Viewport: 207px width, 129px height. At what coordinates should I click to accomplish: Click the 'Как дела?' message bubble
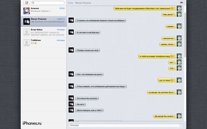point(168,14)
